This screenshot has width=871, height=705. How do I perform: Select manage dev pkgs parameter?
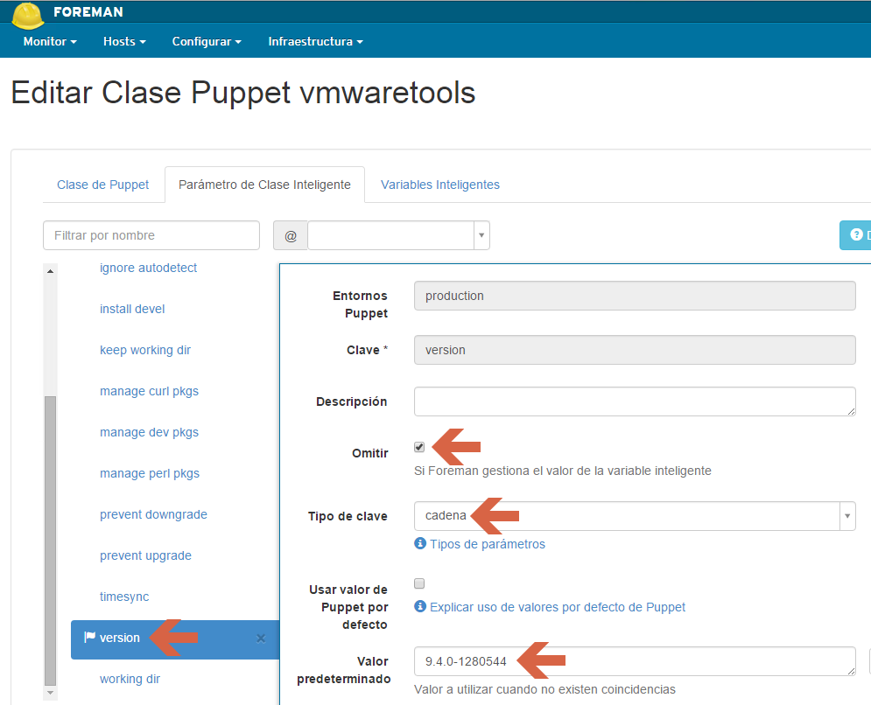149,432
